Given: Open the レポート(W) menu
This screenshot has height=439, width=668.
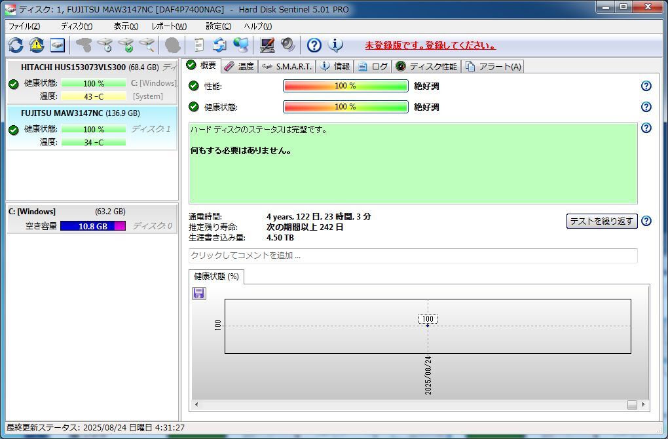Looking at the screenshot, I should [x=169, y=26].
